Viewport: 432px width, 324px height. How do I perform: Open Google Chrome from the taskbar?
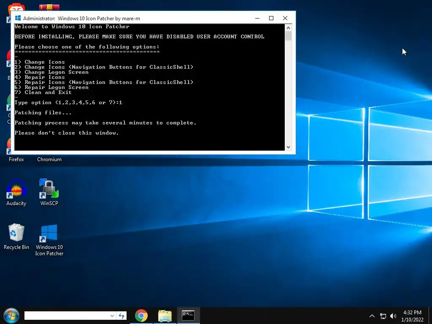[141, 316]
